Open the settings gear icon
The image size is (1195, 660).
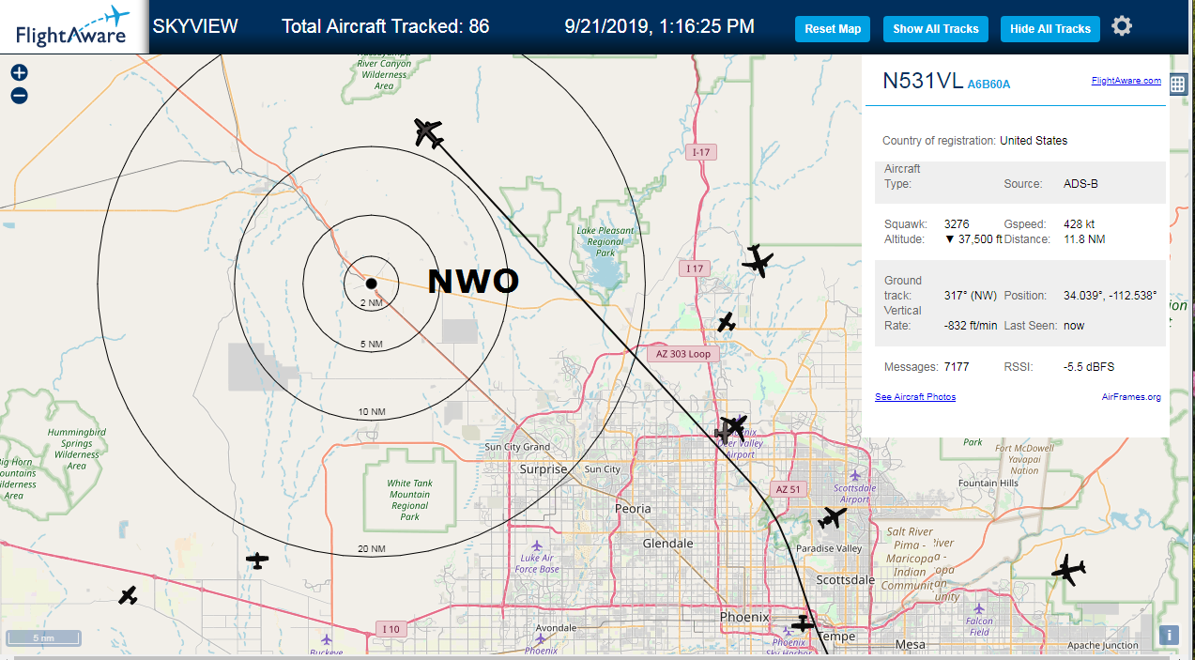1122,26
